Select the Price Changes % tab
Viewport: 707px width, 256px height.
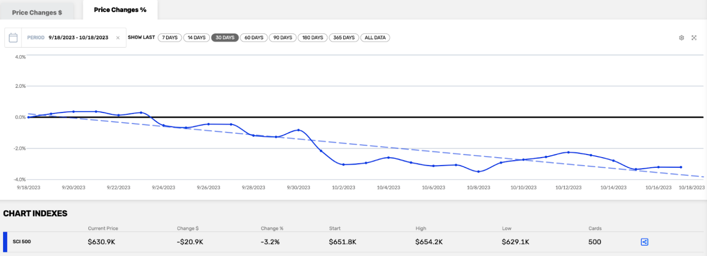(120, 10)
